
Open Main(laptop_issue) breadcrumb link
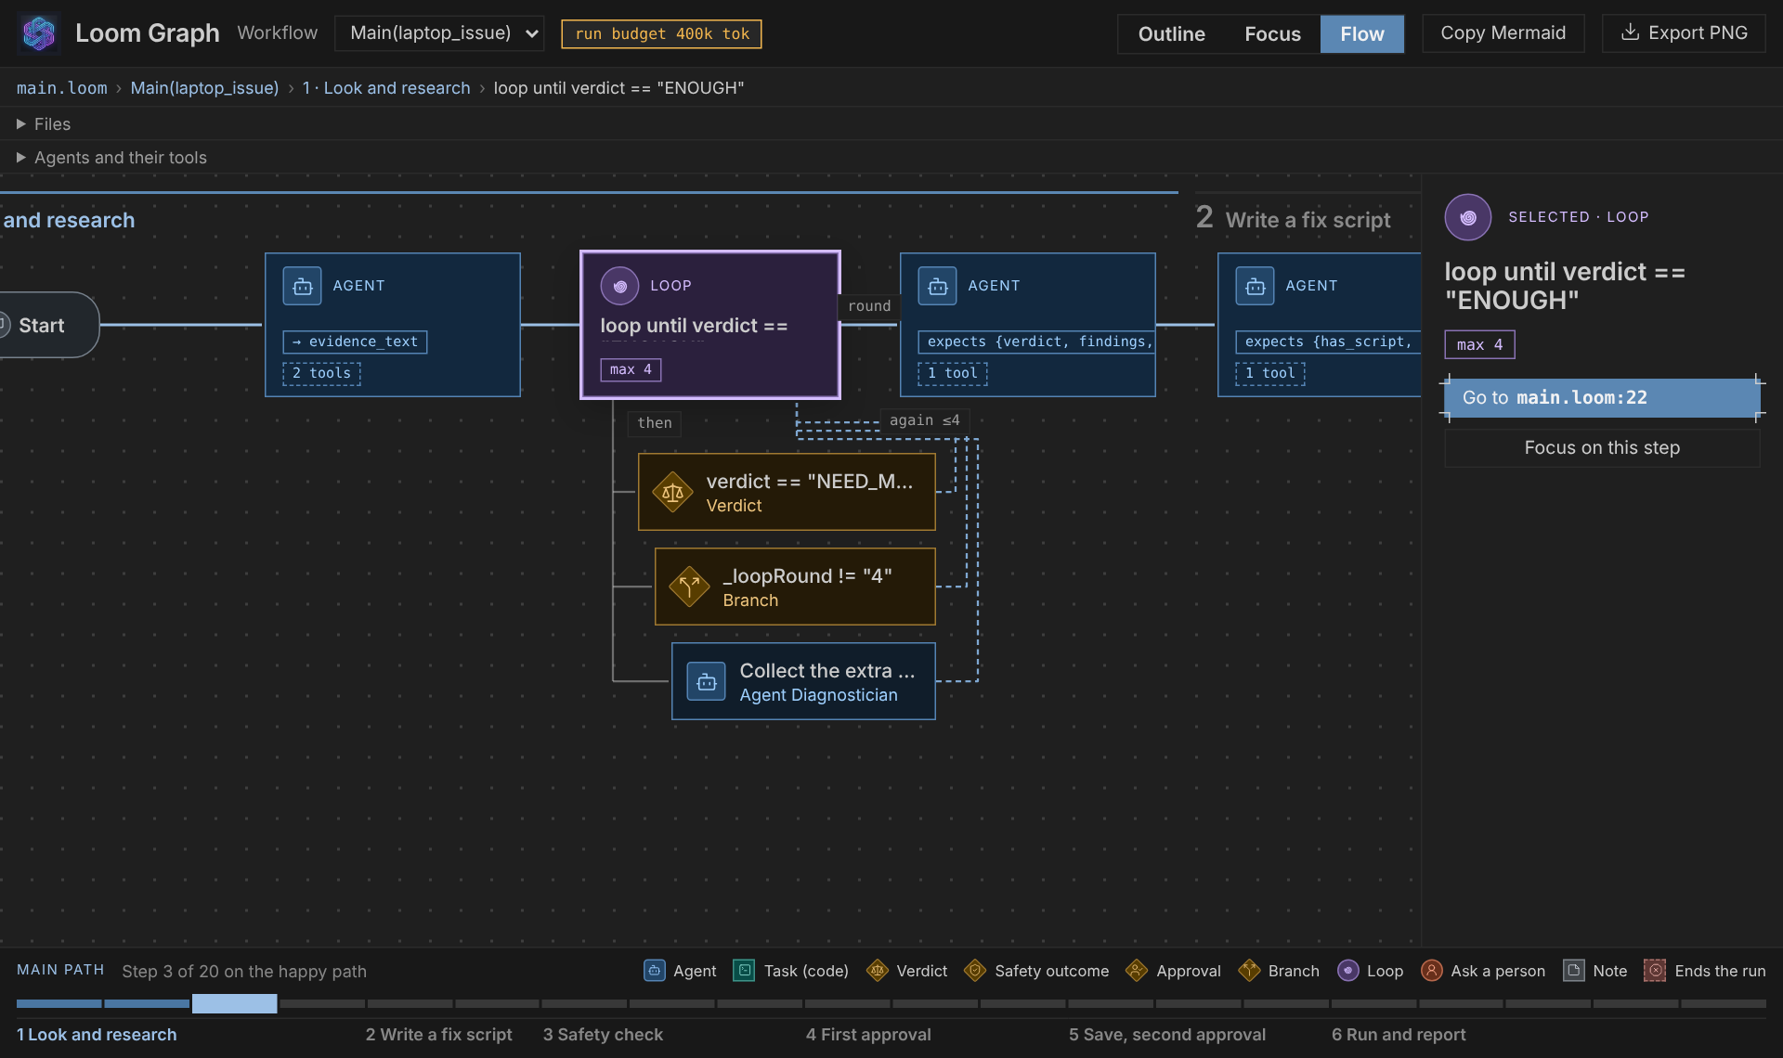(204, 88)
